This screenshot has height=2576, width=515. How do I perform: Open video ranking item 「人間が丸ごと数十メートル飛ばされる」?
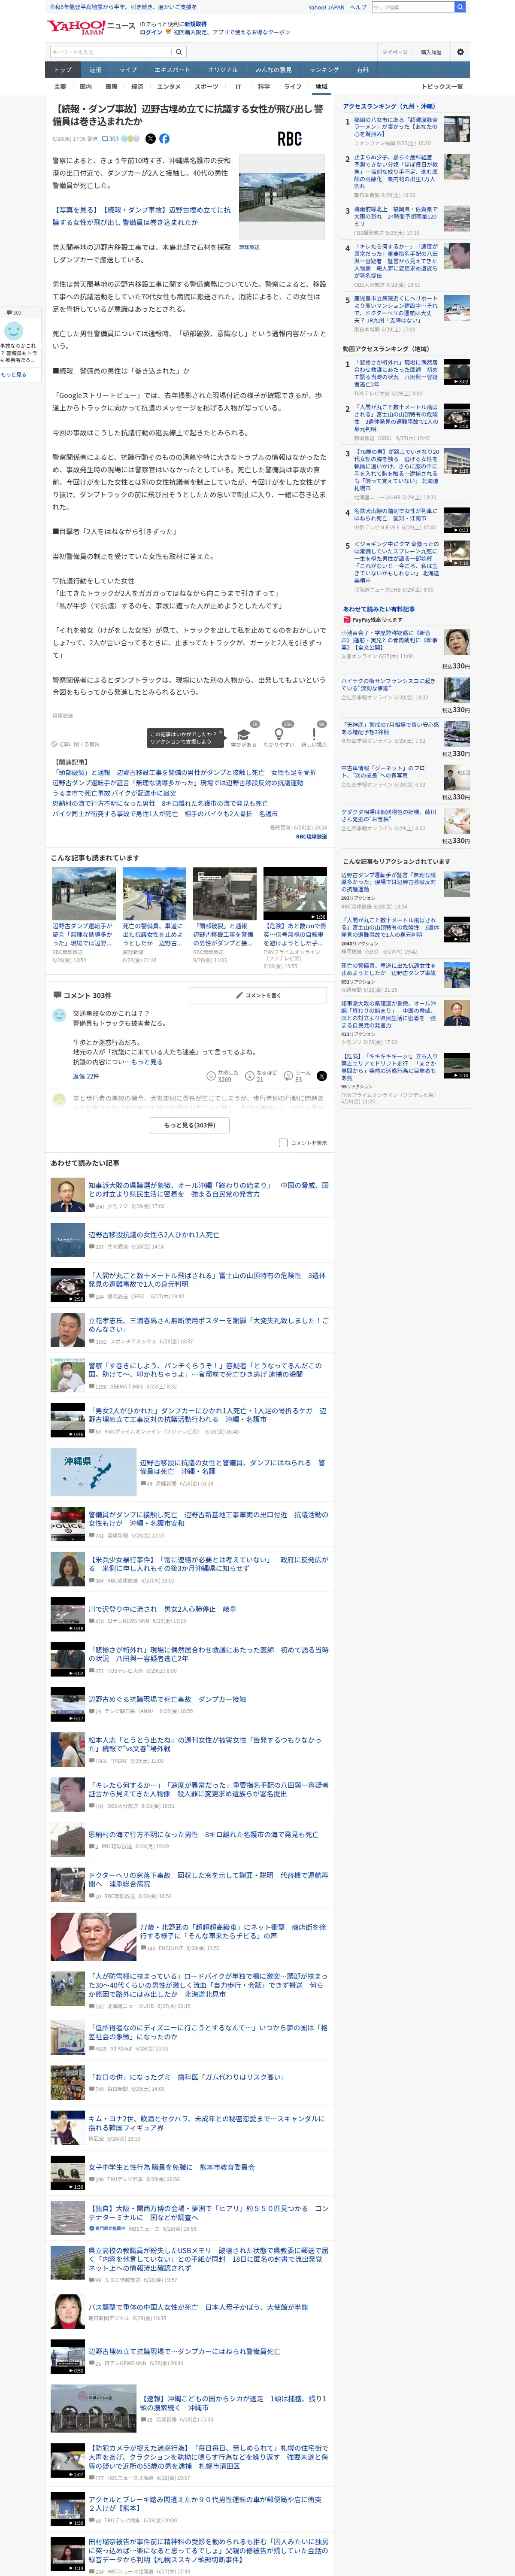click(x=396, y=418)
